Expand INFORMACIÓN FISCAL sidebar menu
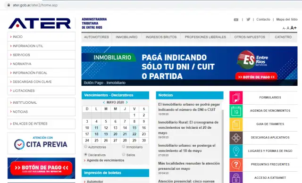The image size is (302, 183). pyautogui.click(x=41, y=73)
